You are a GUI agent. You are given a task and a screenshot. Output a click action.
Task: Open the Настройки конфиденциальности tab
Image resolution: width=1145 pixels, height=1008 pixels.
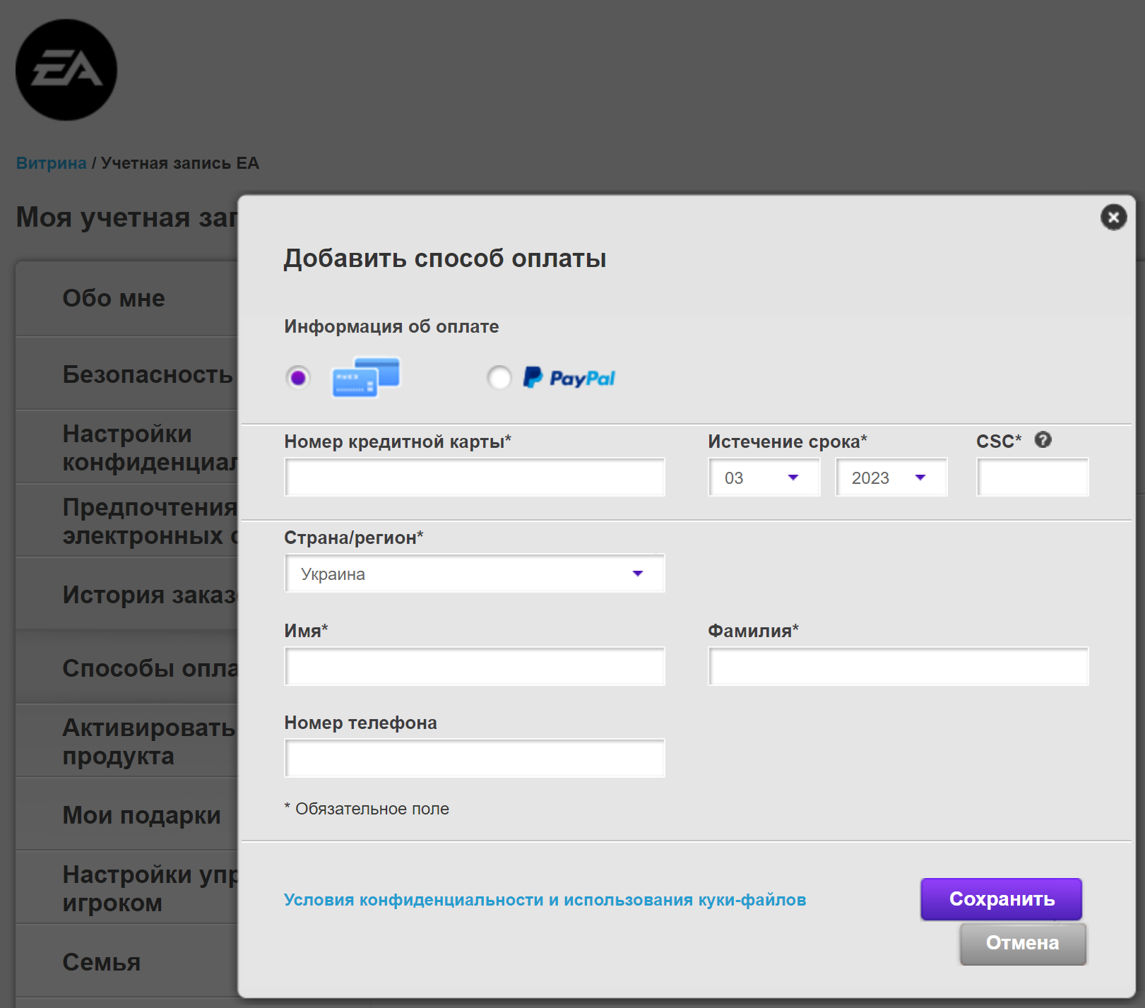(x=127, y=448)
